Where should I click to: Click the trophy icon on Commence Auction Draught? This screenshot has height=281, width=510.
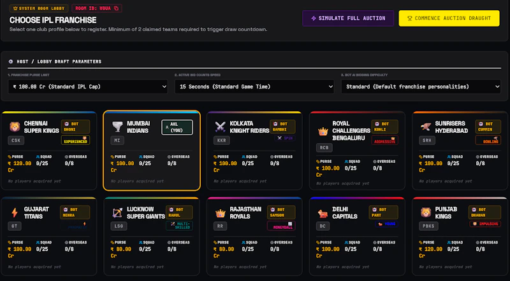coord(410,18)
